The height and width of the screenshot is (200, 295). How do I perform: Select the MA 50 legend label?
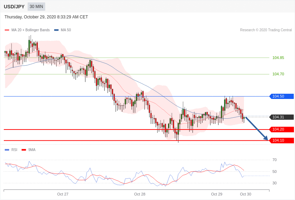[66, 30]
